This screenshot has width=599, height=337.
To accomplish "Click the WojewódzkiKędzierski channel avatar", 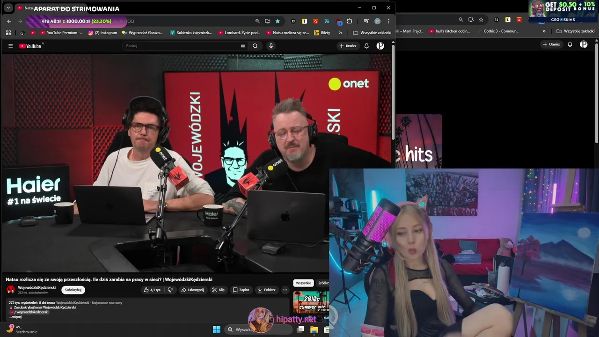I will 10,290.
